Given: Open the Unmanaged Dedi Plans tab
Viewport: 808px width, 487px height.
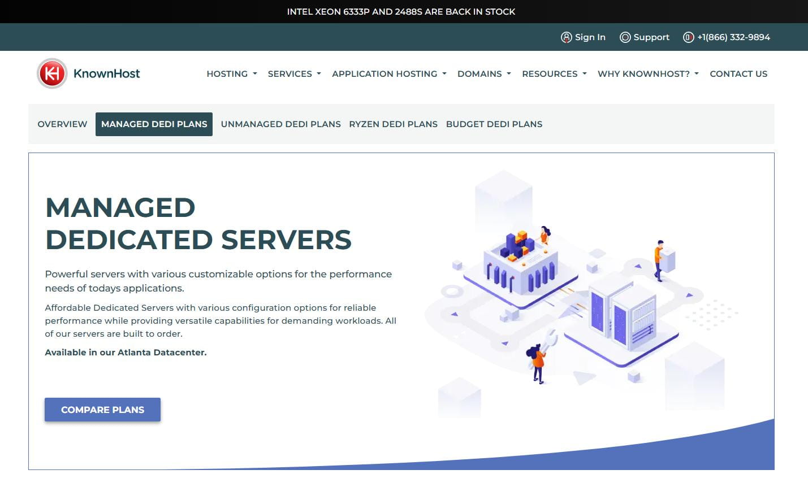Looking at the screenshot, I should (280, 124).
